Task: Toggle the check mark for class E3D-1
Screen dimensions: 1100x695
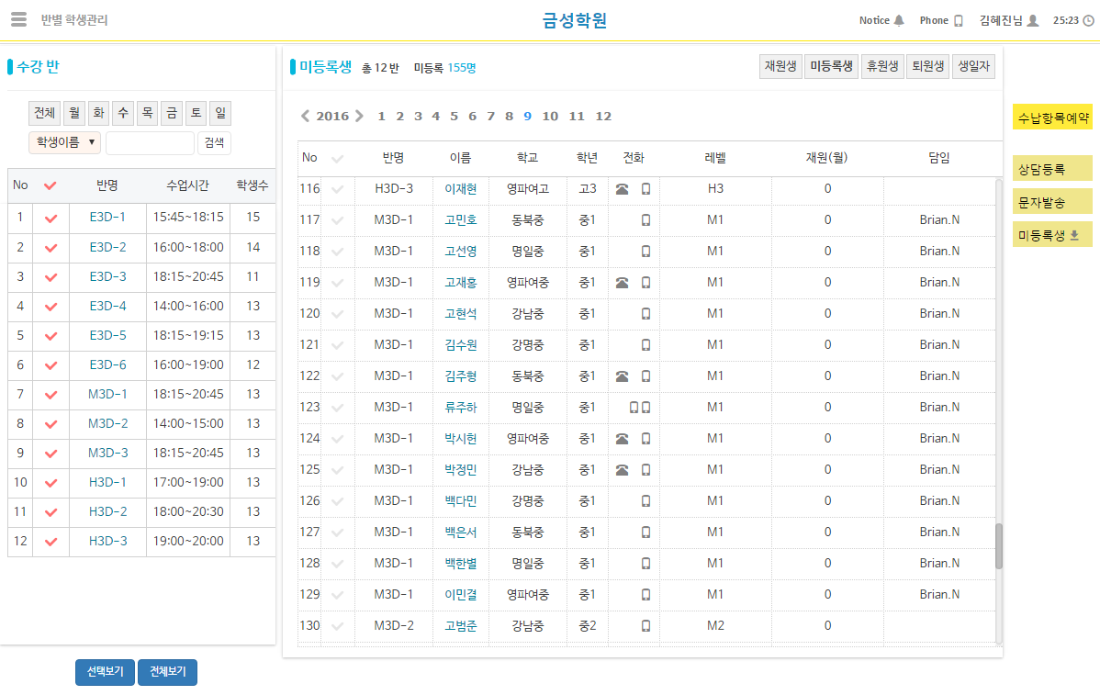Action: [x=51, y=219]
